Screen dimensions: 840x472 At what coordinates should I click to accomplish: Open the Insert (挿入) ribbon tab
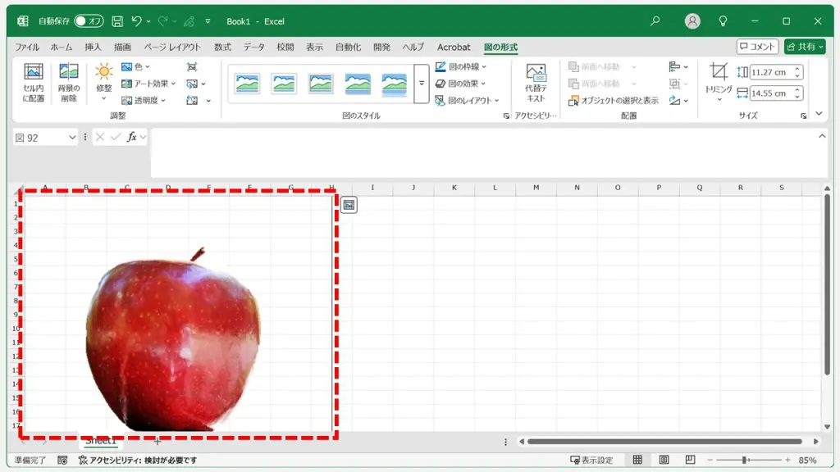coord(93,47)
